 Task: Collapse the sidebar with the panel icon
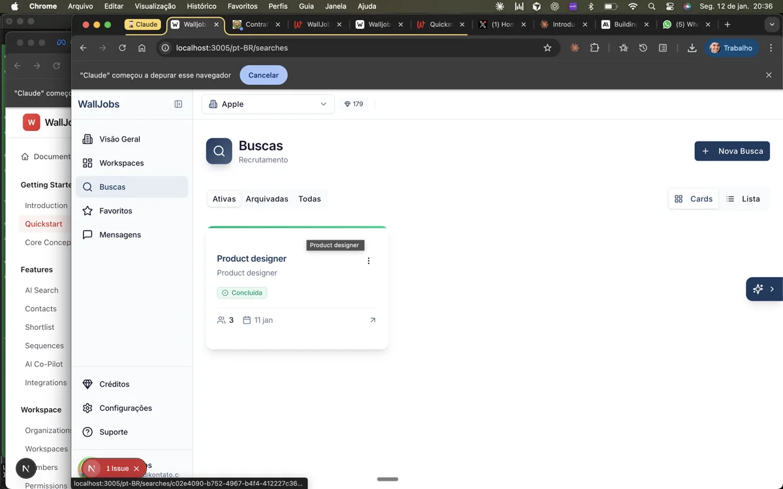[177, 104]
